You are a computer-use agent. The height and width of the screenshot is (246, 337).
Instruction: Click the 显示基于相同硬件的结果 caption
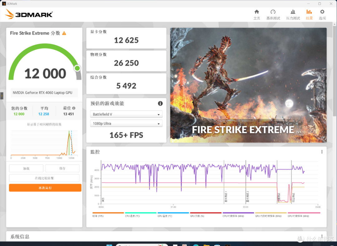44,124
